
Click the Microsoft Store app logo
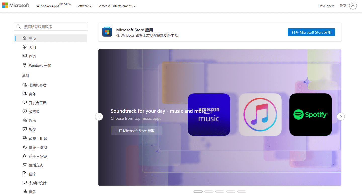(x=107, y=32)
